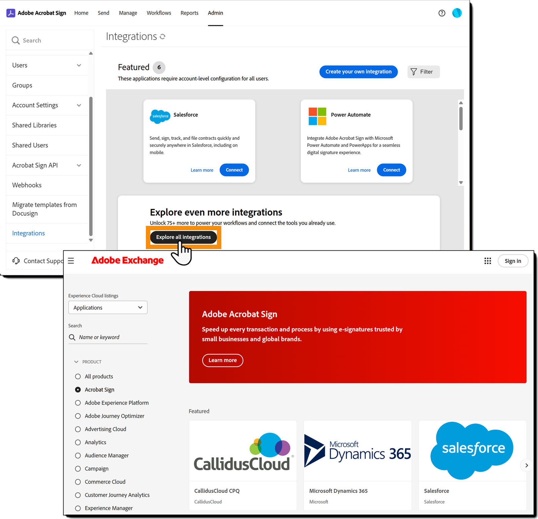Select the Advertising Cloud radio button

78,429
